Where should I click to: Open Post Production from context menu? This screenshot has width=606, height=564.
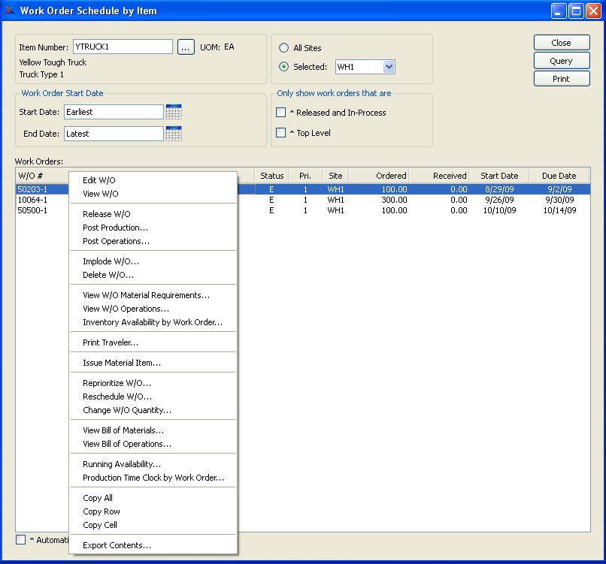tap(115, 228)
